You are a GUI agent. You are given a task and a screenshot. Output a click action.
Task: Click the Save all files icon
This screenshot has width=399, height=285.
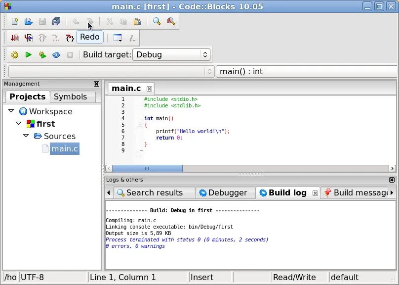pyautogui.click(x=56, y=21)
